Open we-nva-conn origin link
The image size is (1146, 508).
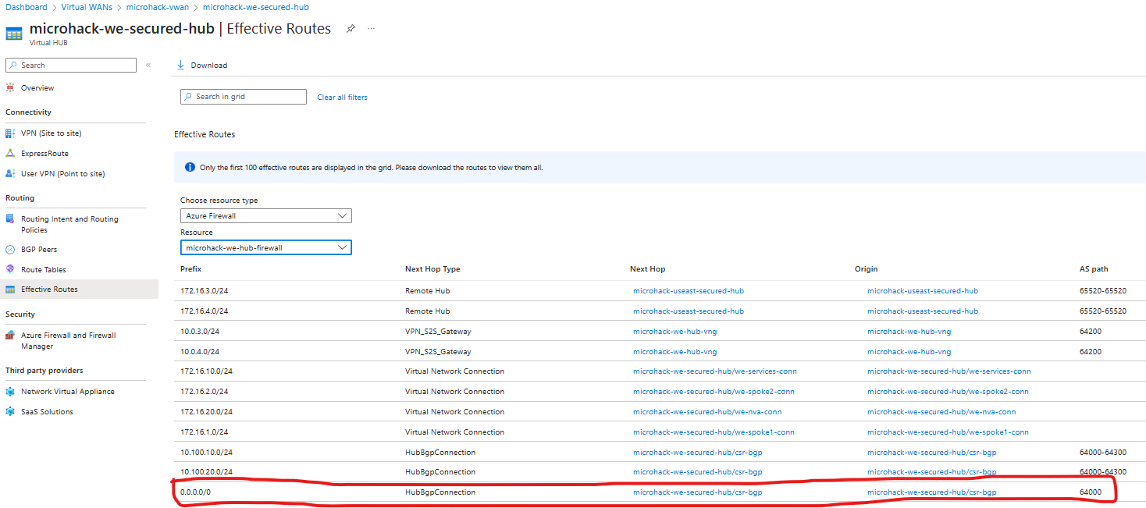941,412
